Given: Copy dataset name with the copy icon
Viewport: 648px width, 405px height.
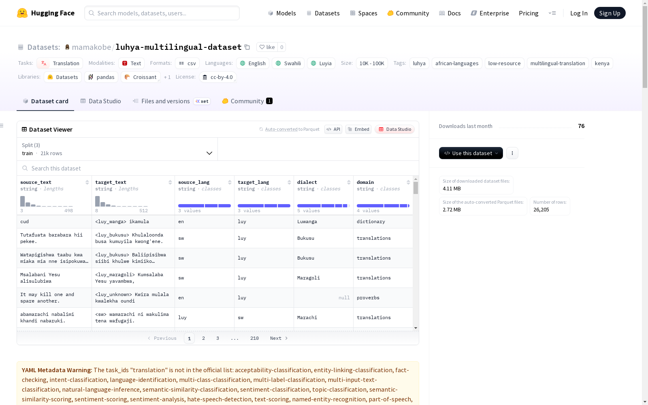Looking at the screenshot, I should pyautogui.click(x=247, y=47).
